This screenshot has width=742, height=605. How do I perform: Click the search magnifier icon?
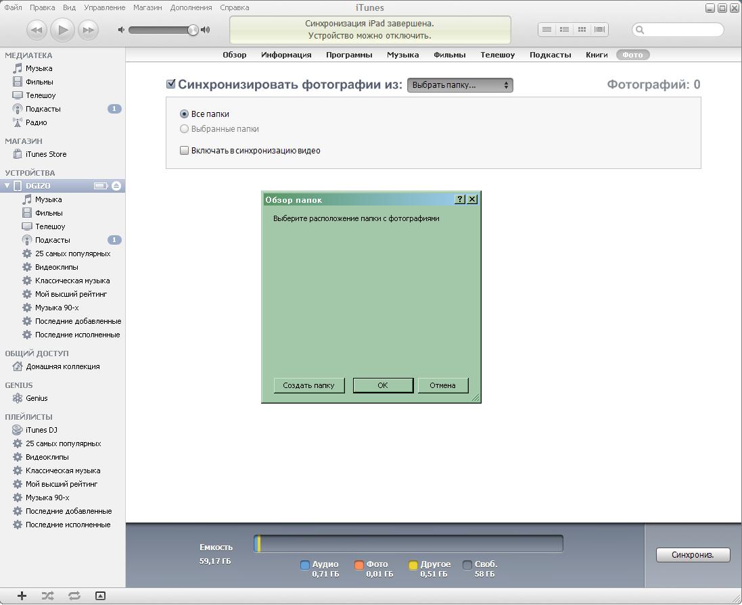[641, 30]
